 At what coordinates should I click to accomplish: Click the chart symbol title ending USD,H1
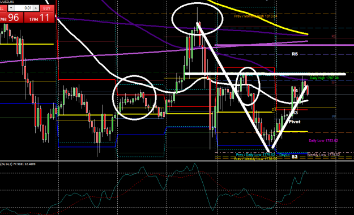pyautogui.click(x=7, y=2)
